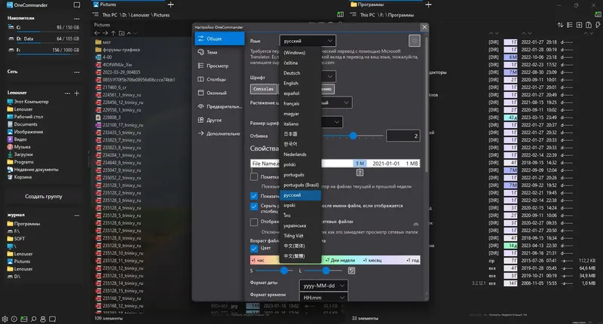Open the Общее settings tab
Viewport: 603px width, 324px height.
coord(219,38)
